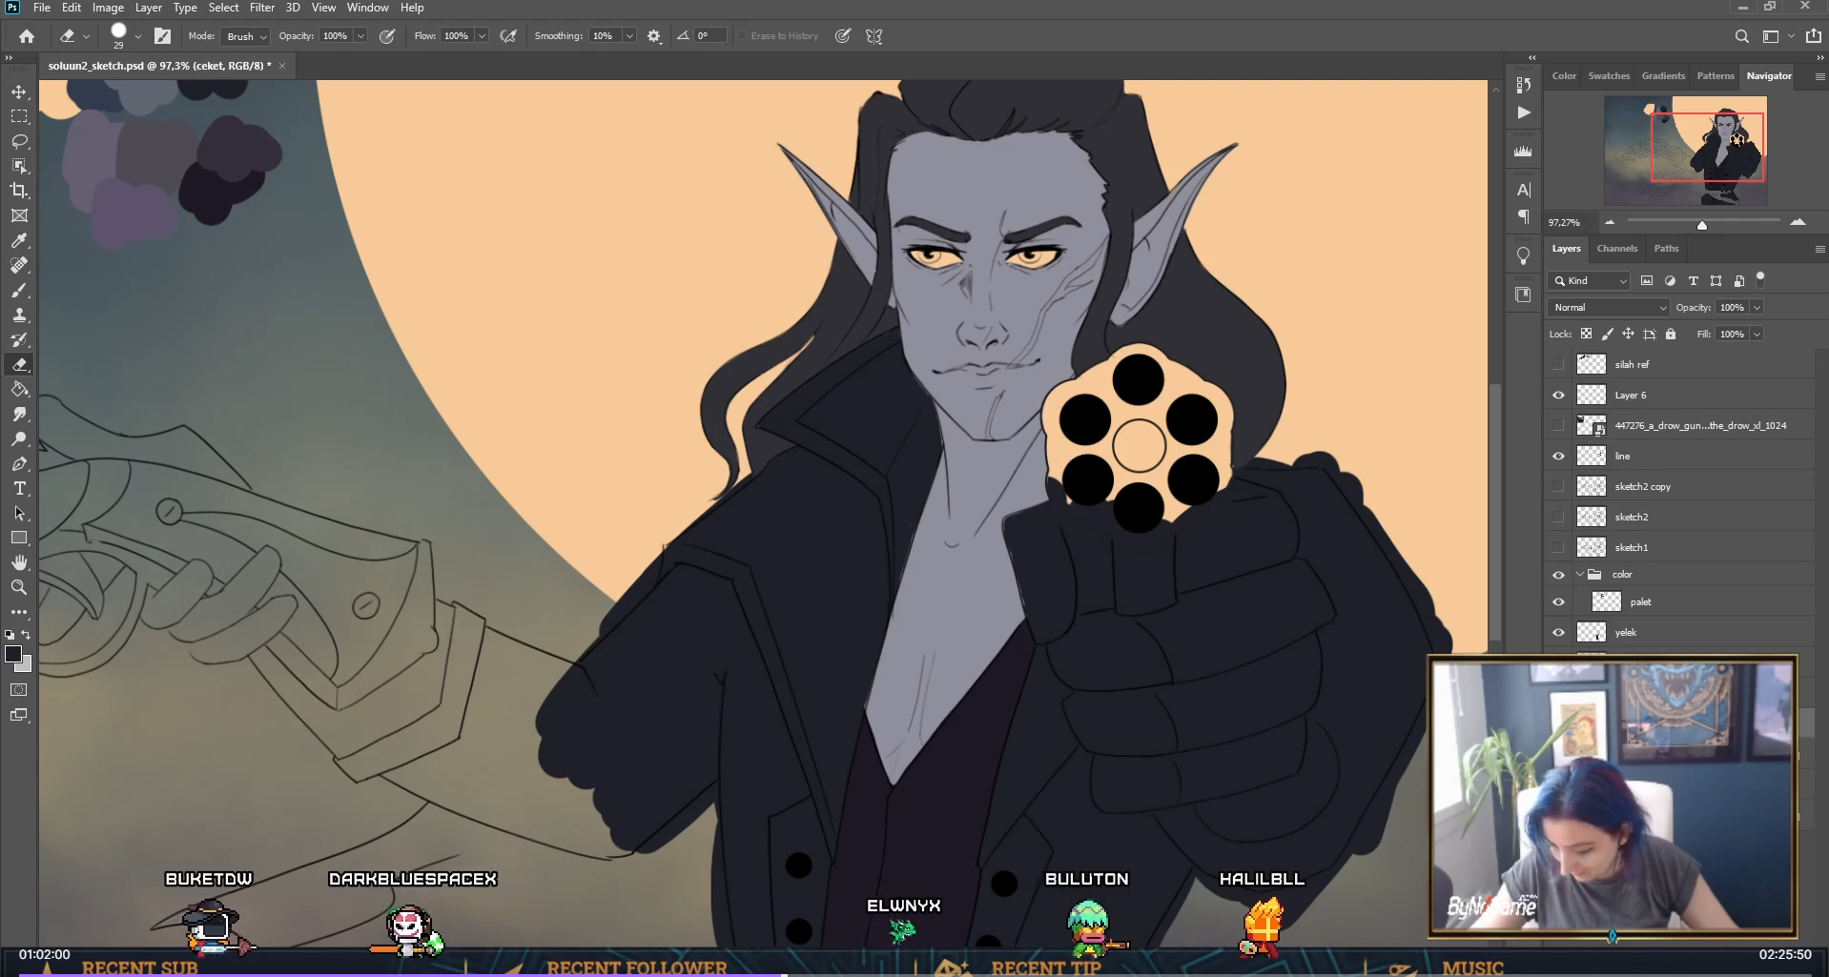Select the Lasso tool

[19, 141]
